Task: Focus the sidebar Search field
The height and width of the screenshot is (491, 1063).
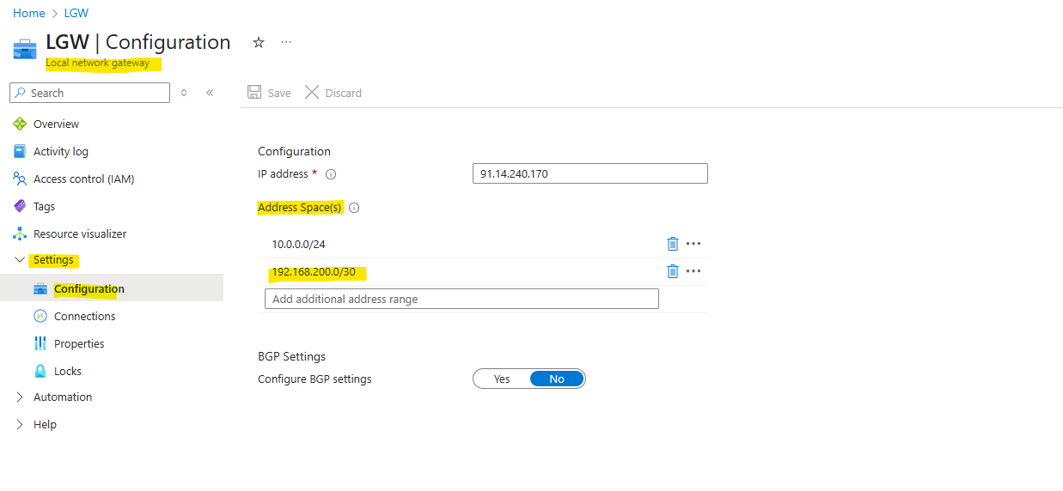Action: point(90,93)
